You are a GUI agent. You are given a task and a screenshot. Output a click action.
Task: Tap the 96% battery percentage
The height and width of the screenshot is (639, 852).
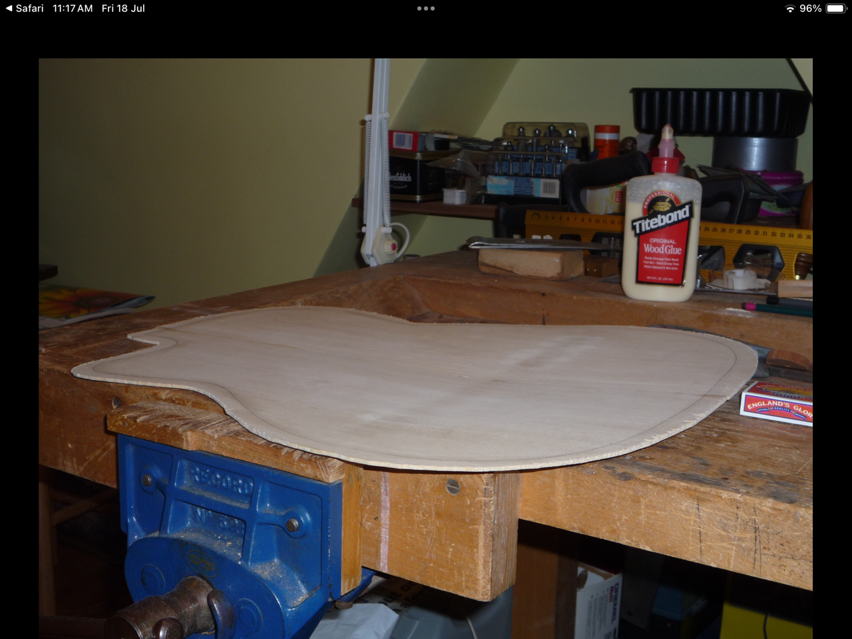[x=810, y=9]
